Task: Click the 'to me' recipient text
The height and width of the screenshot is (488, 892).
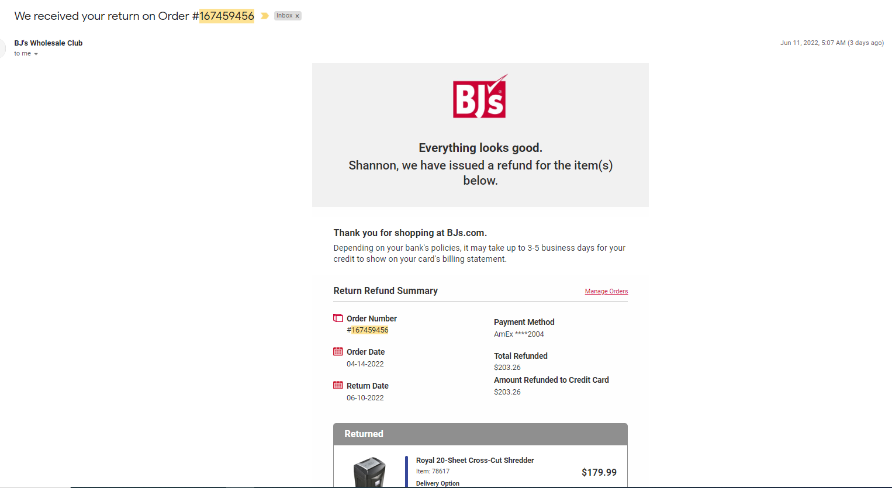Action: 22,53
